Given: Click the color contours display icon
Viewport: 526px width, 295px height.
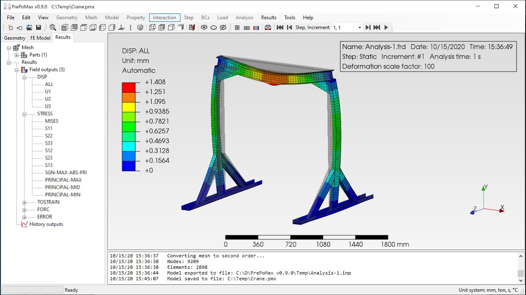Looking at the screenshot, I should 256,27.
